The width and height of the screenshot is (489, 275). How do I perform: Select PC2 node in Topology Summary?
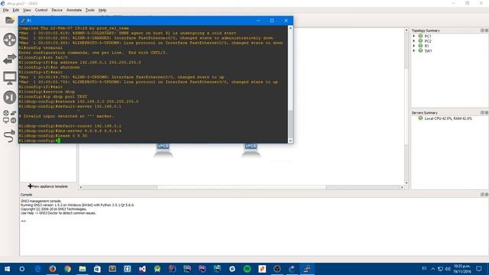pos(428,40)
